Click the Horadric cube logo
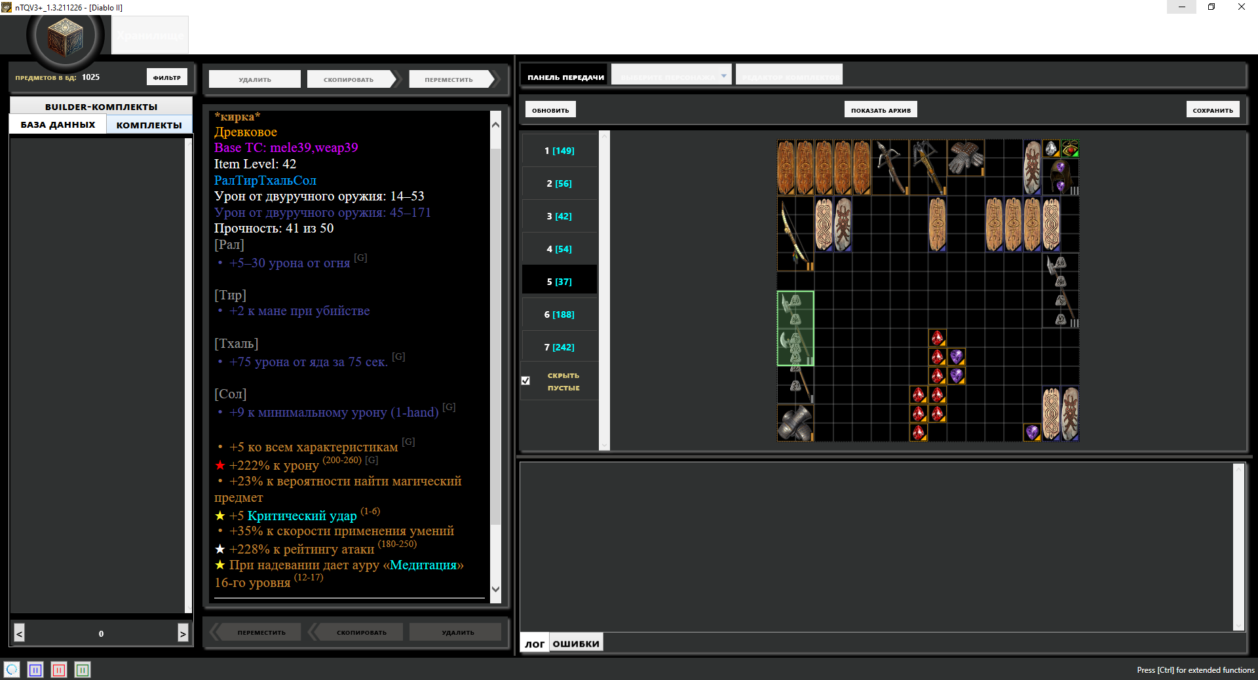The height and width of the screenshot is (680, 1258). coord(65,37)
